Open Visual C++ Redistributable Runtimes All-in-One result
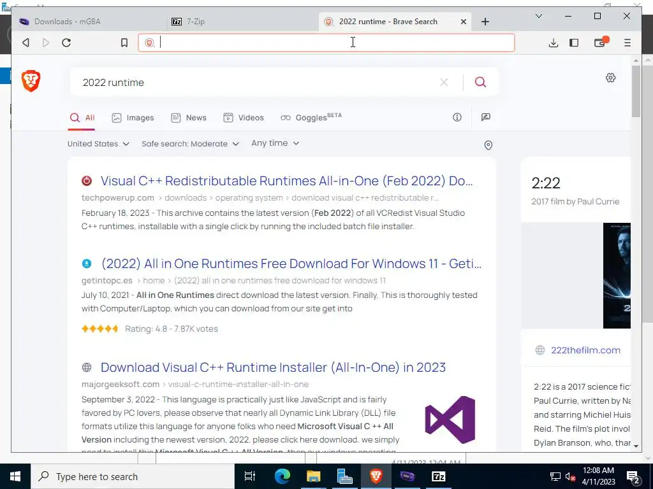 (286, 181)
